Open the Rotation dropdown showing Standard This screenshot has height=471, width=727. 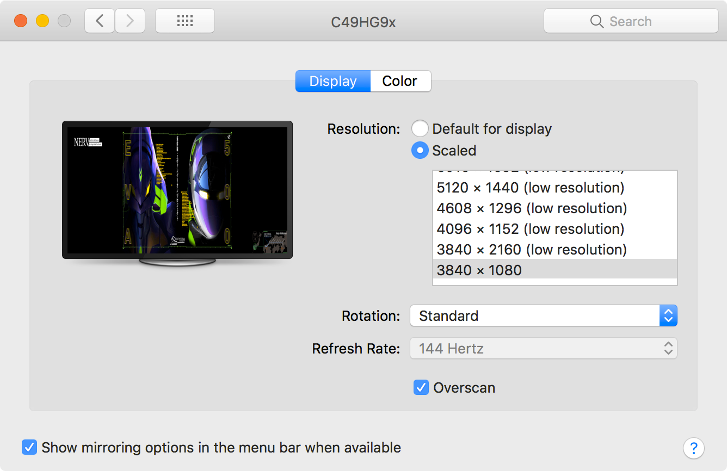(544, 315)
